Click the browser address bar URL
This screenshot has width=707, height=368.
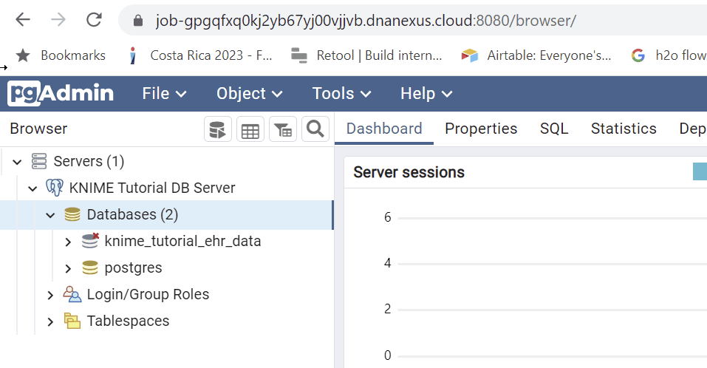pyautogui.click(x=365, y=20)
